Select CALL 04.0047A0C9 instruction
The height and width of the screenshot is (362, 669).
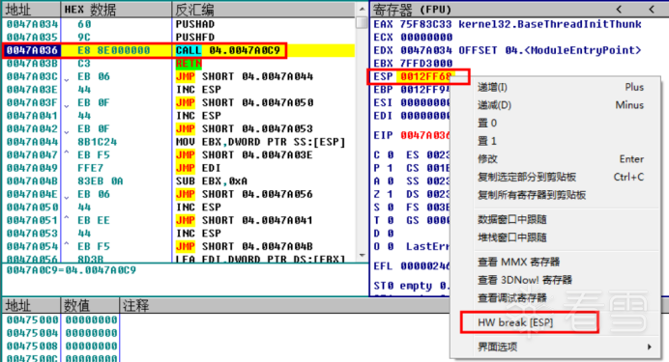click(228, 50)
